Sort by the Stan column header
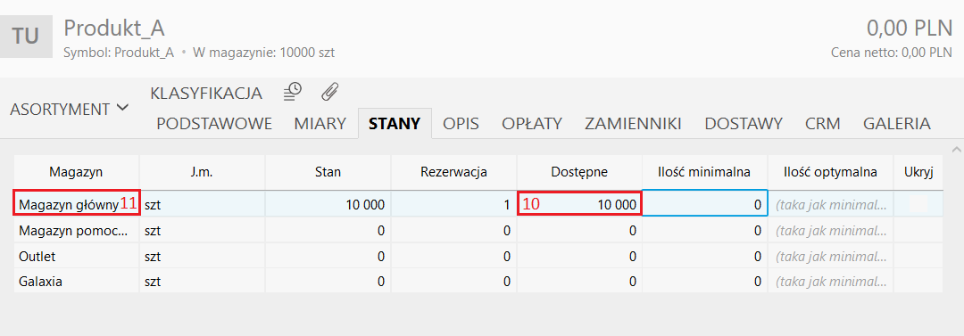Screen dimensions: 964x336 coord(328,173)
